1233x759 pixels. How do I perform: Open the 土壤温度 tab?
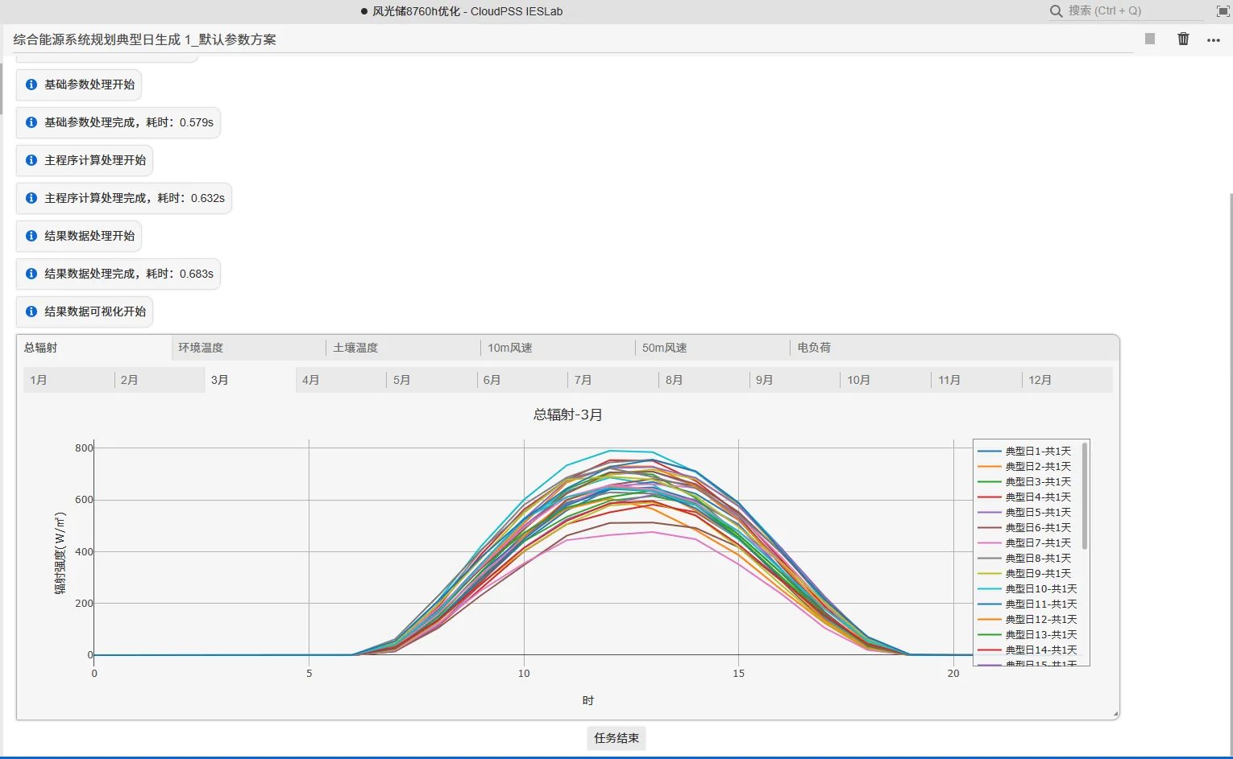click(x=404, y=348)
